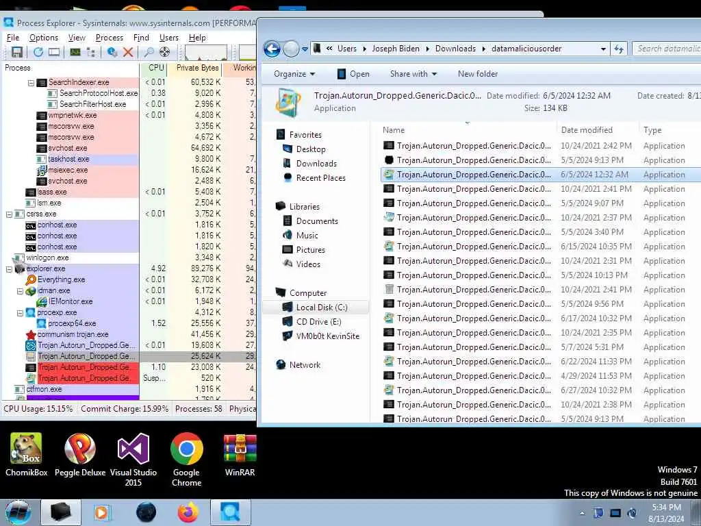Open System Information graph icon in toolbar
Viewport: 701px width, 526px height.
pyautogui.click(x=75, y=52)
